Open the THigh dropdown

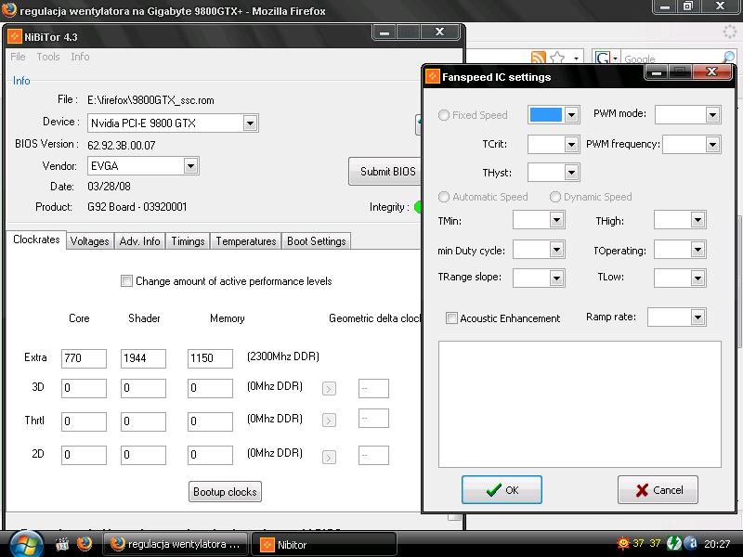(697, 220)
